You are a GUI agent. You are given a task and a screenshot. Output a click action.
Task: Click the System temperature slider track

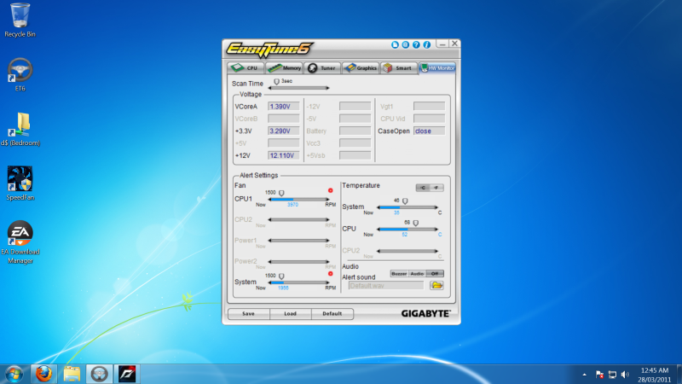coord(407,207)
